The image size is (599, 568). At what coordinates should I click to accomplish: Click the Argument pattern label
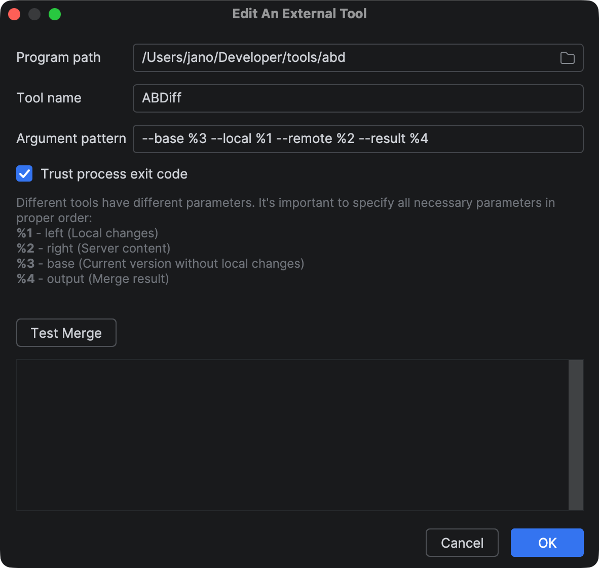pos(71,138)
